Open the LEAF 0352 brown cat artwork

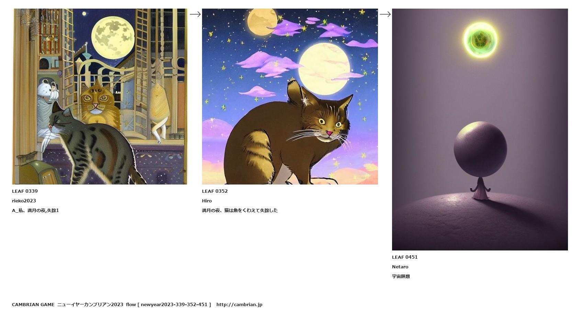290,97
